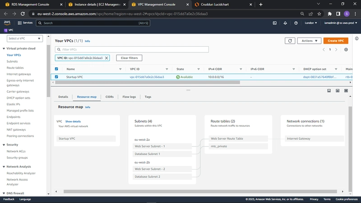Open the dopt-0831a57640f8bf DHCP option set link
Viewport: 361px width, 203px height.
(319, 77)
